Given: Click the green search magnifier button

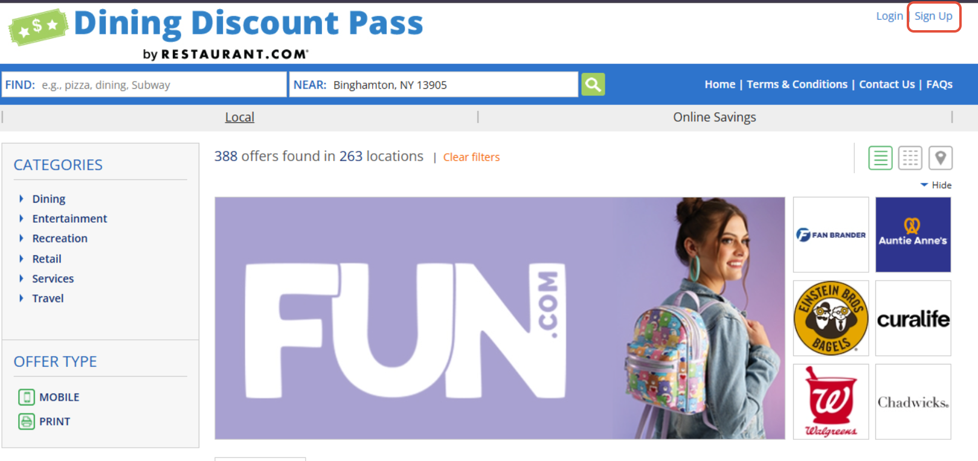Looking at the screenshot, I should [x=593, y=84].
